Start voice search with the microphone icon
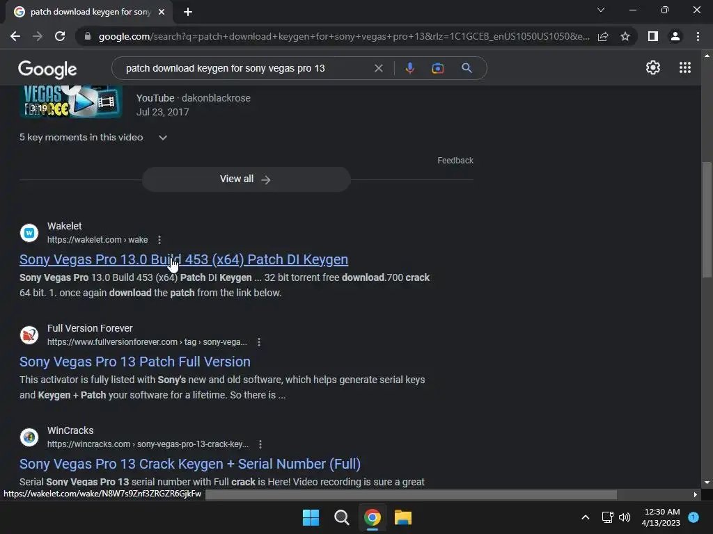 pyautogui.click(x=409, y=68)
